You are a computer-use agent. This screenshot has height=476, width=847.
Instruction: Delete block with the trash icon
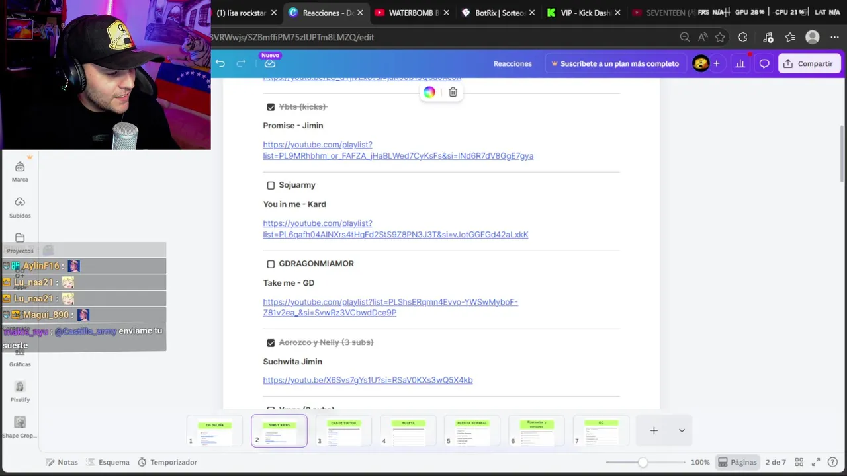(453, 92)
